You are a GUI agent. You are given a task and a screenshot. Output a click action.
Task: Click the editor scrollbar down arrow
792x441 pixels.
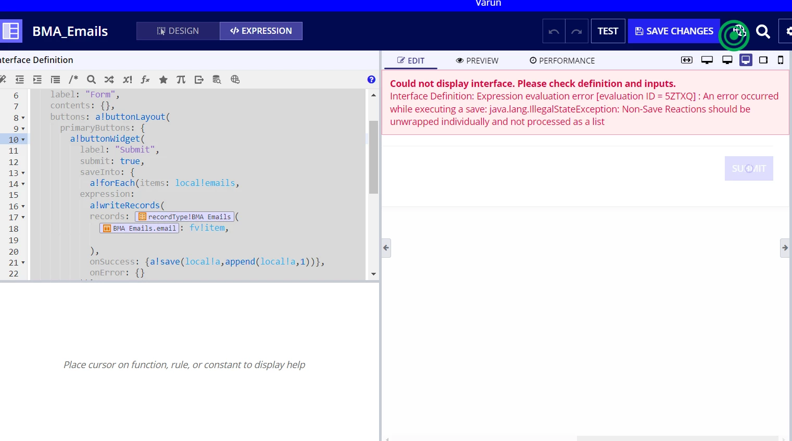373,274
